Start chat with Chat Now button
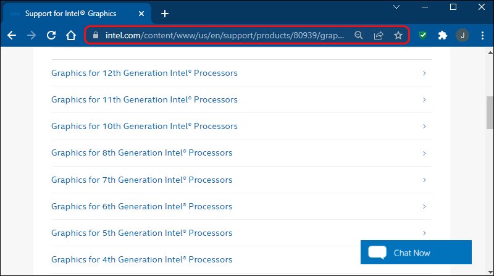Viewport: 494px width, 276px height. (x=416, y=253)
